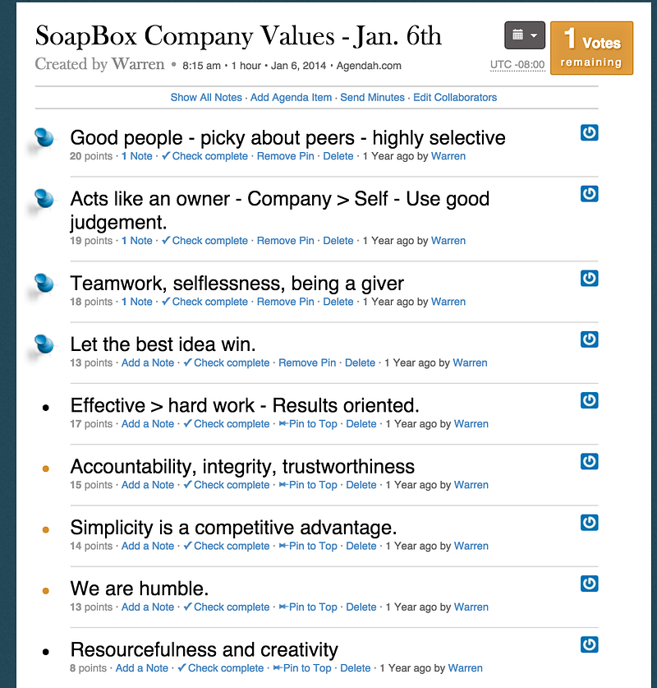Image resolution: width=657 pixels, height=688 pixels.
Task: Click the Votes remaining orange button
Action: tap(591, 48)
